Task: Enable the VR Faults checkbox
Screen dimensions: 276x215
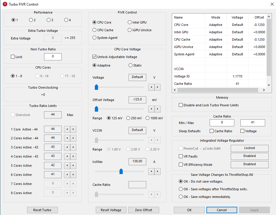Action: [188, 156]
